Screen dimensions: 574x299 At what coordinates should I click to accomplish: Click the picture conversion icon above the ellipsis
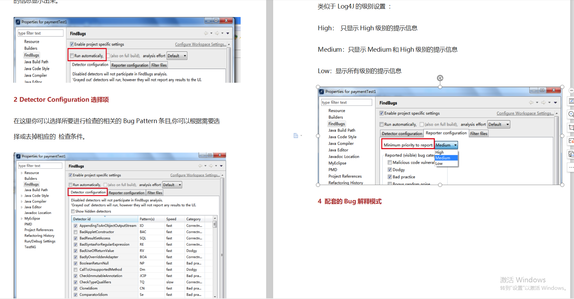(x=572, y=154)
